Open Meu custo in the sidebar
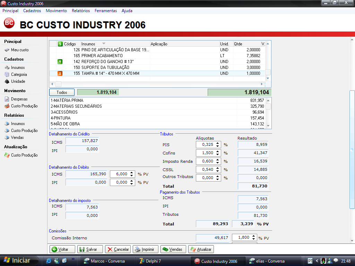Screen dimensions: 355x266 (x=20, y=50)
